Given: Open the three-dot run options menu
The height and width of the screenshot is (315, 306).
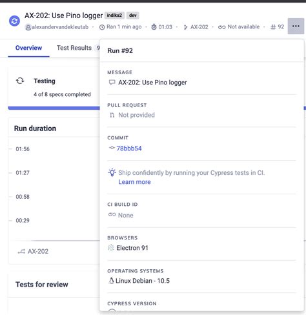Looking at the screenshot, I should tap(296, 26).
